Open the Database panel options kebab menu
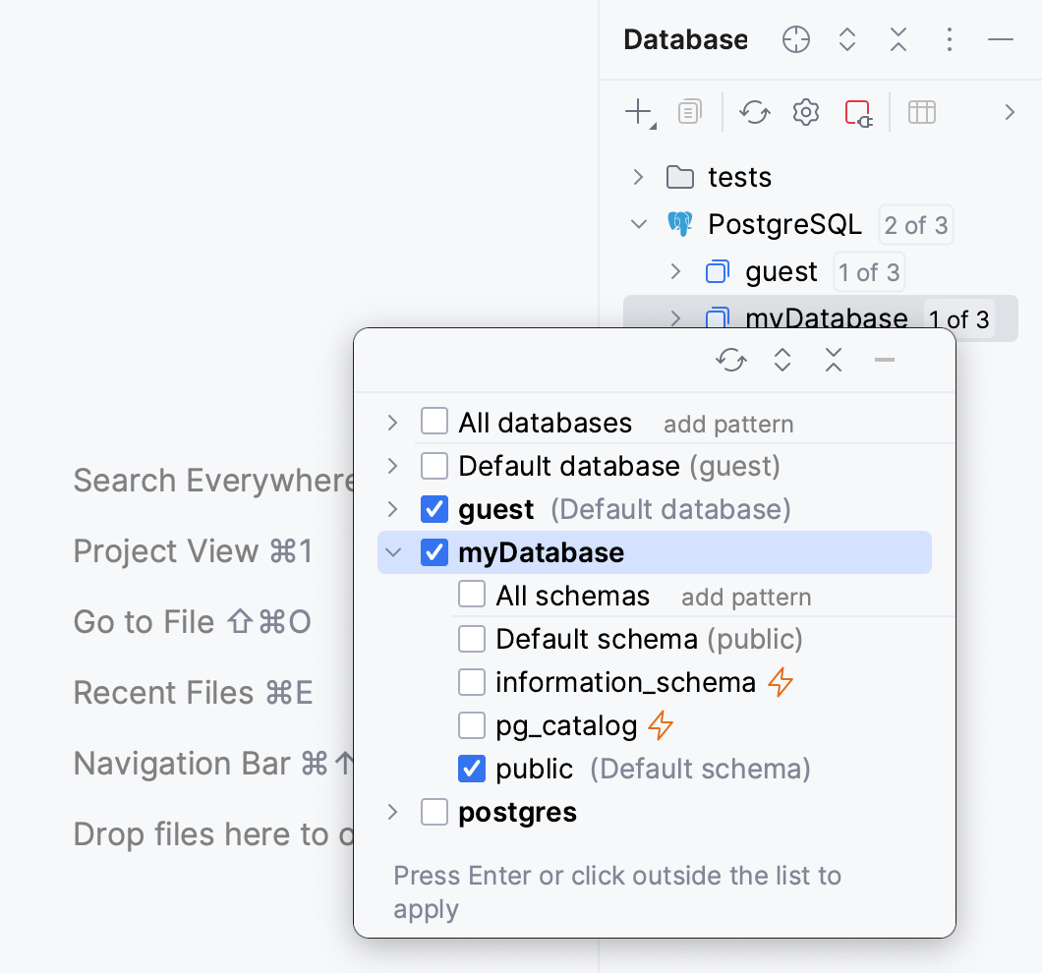This screenshot has width=1042, height=973. pyautogui.click(x=949, y=39)
